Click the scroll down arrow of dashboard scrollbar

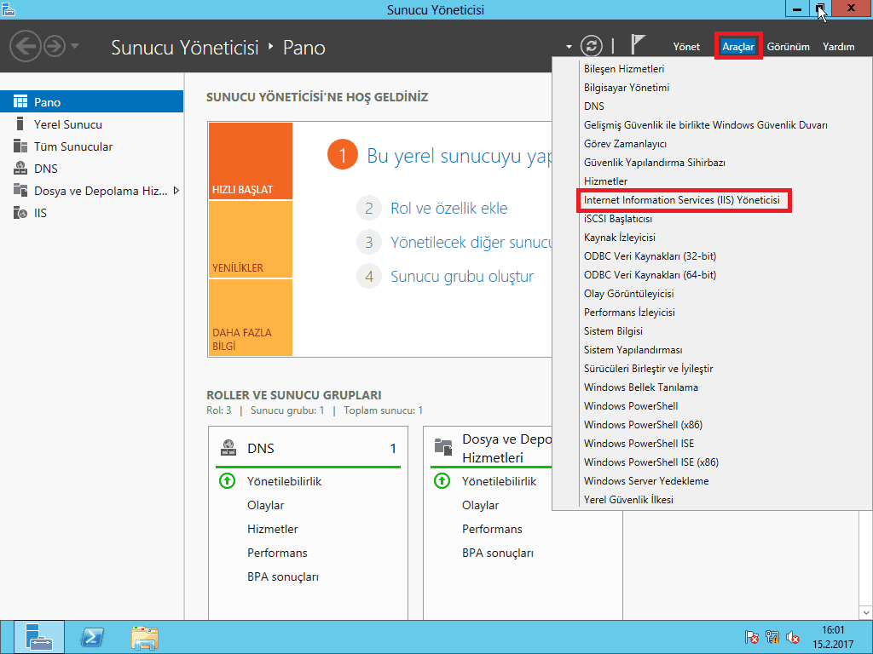pyautogui.click(x=865, y=613)
